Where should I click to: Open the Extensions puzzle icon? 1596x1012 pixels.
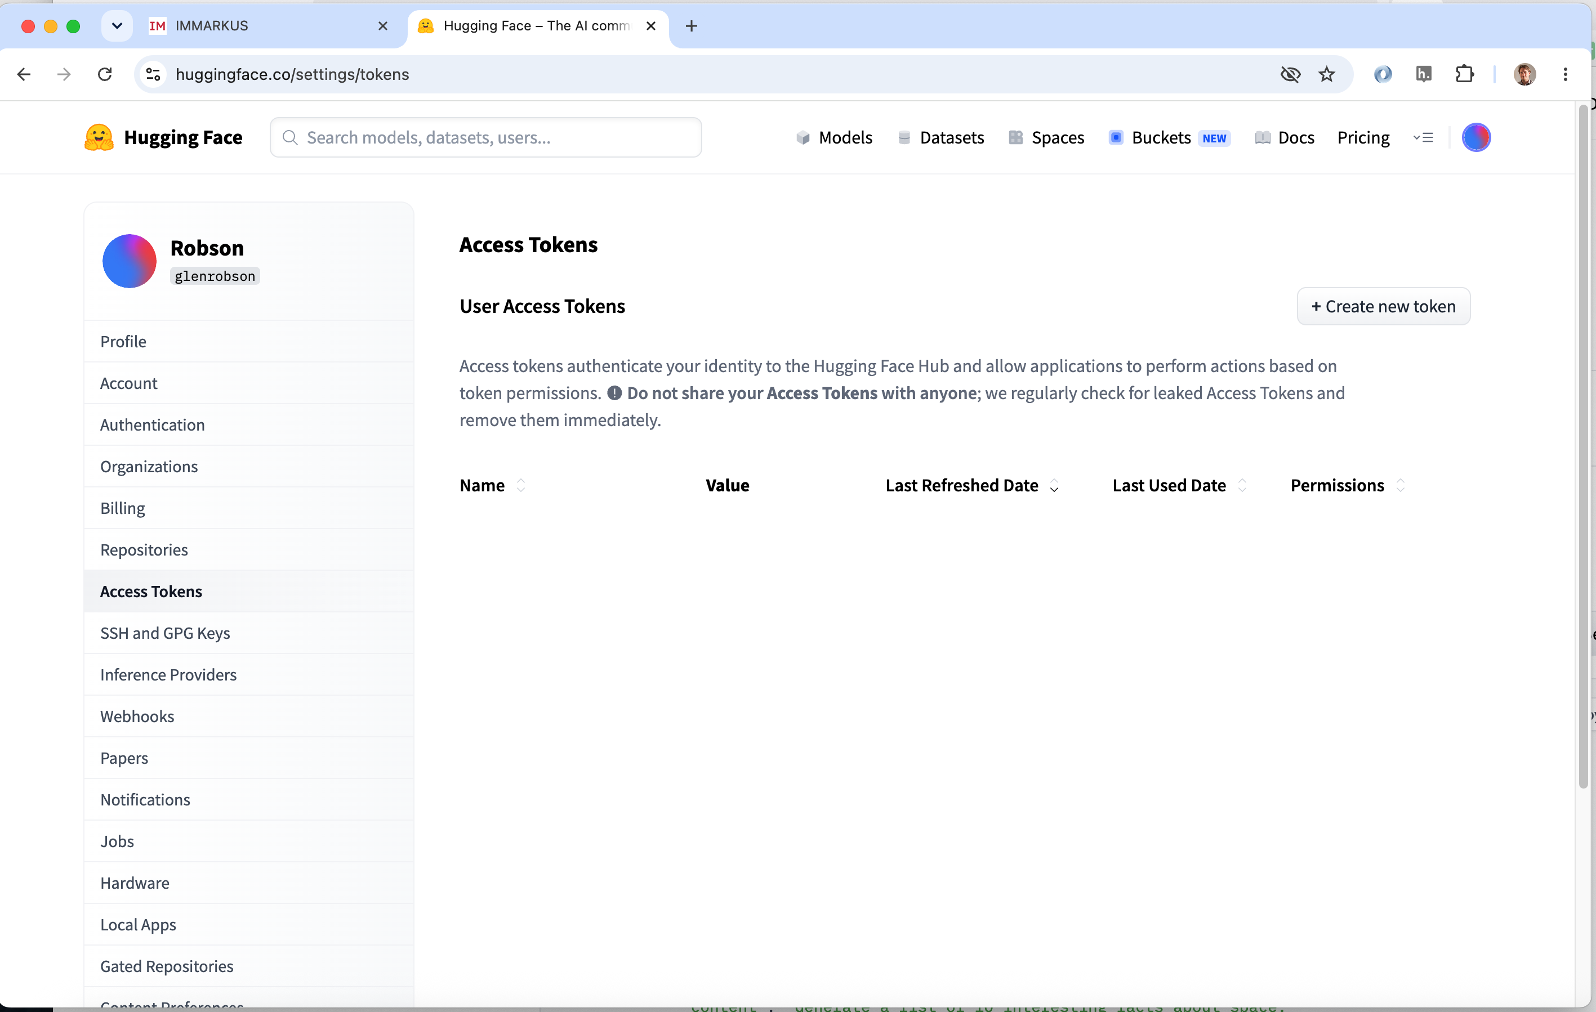click(x=1465, y=74)
